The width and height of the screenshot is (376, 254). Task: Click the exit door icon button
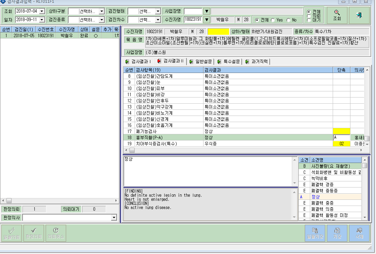click(x=359, y=15)
